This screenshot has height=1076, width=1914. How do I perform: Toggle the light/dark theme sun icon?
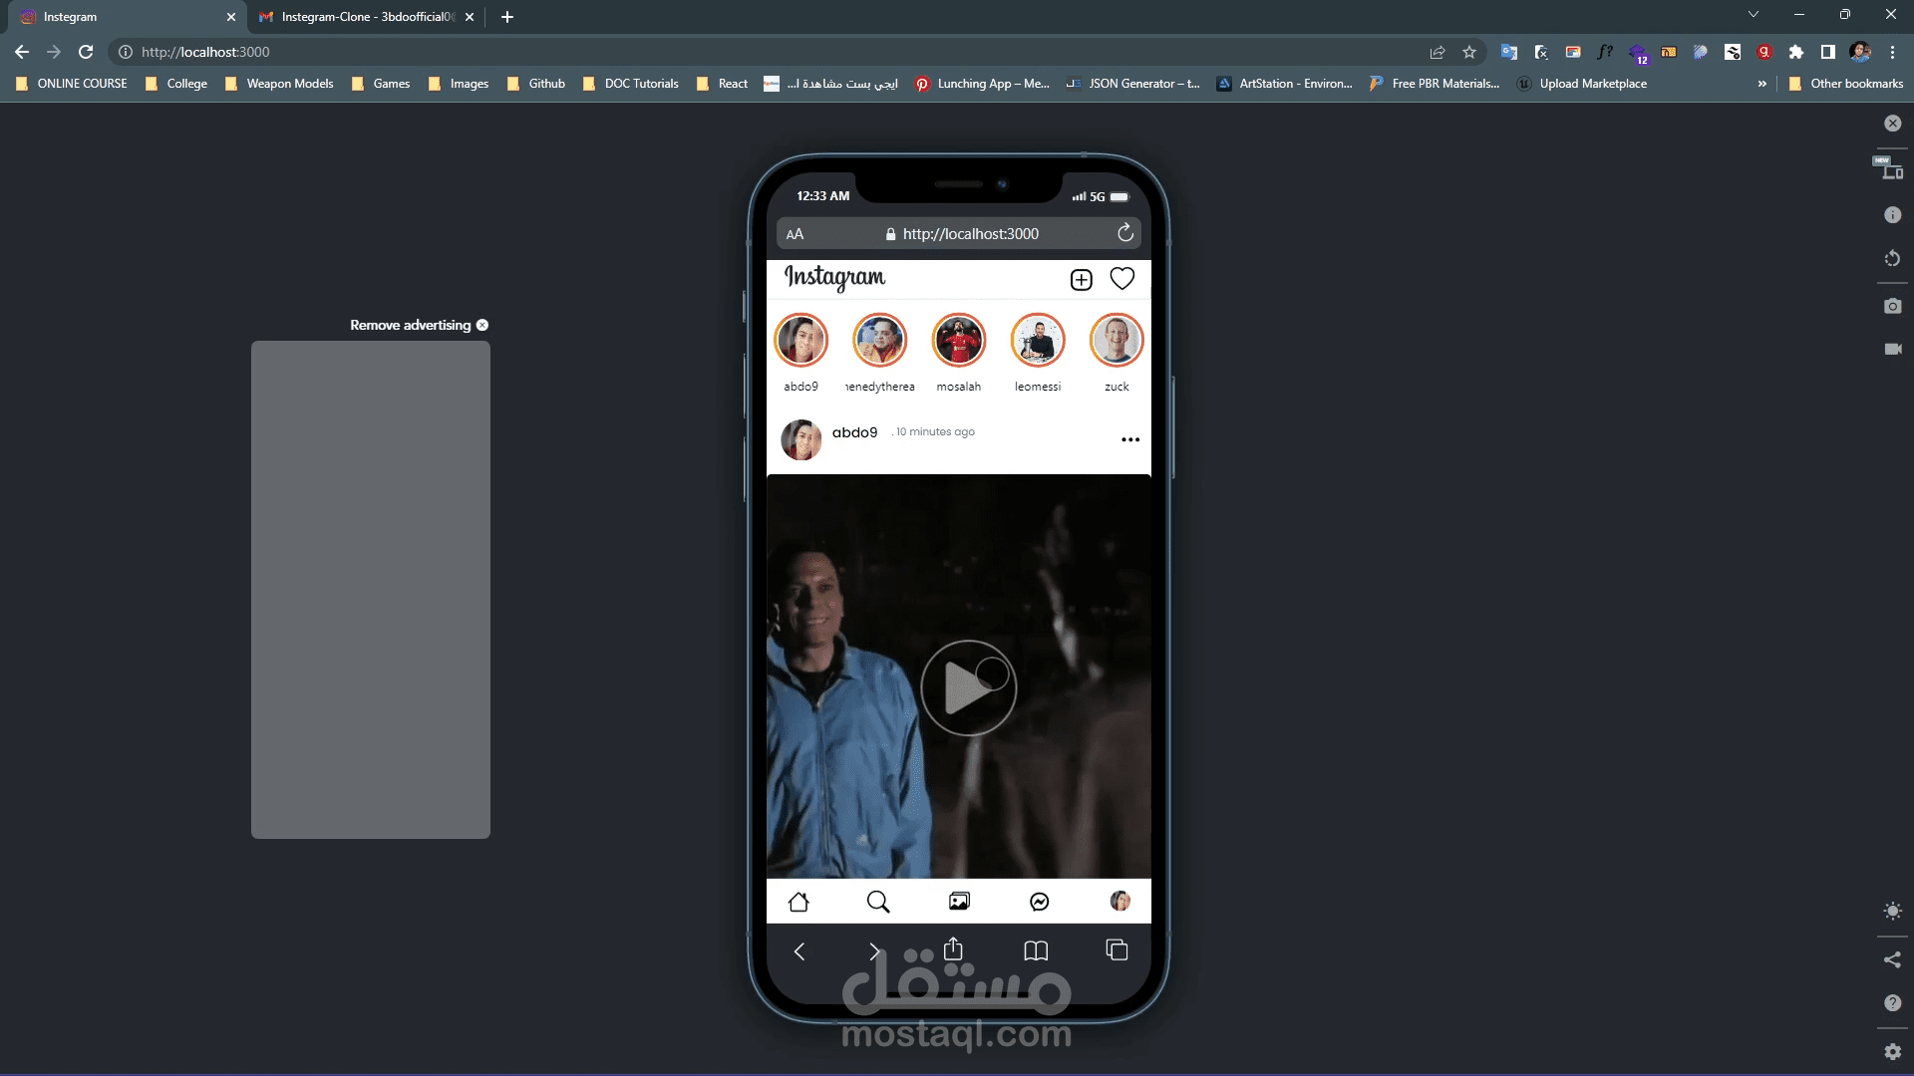[1892, 912]
